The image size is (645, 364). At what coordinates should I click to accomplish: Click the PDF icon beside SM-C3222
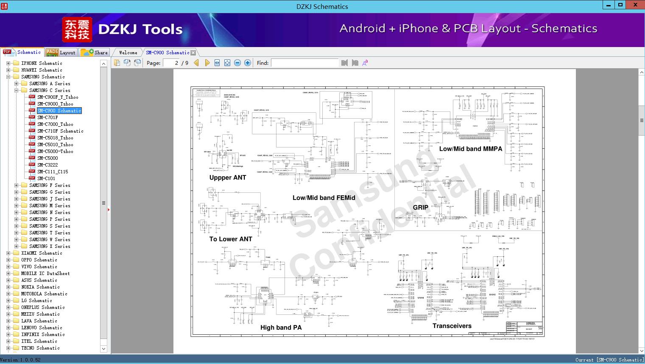pyautogui.click(x=32, y=164)
